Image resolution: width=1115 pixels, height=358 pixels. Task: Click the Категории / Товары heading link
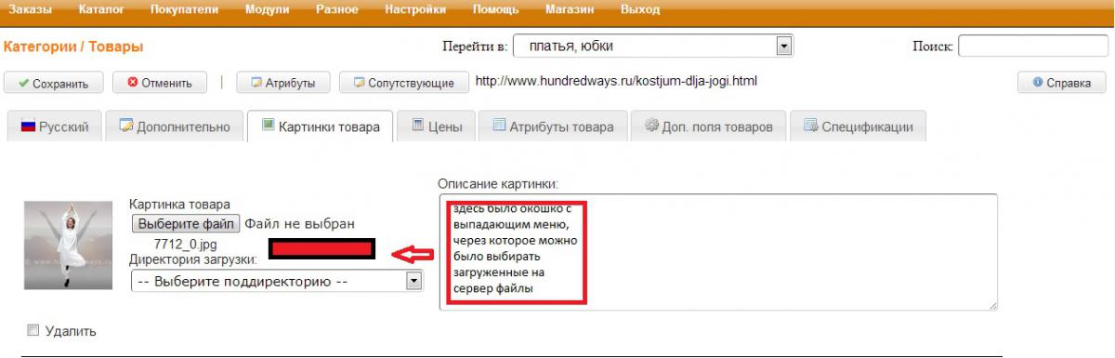tap(74, 46)
